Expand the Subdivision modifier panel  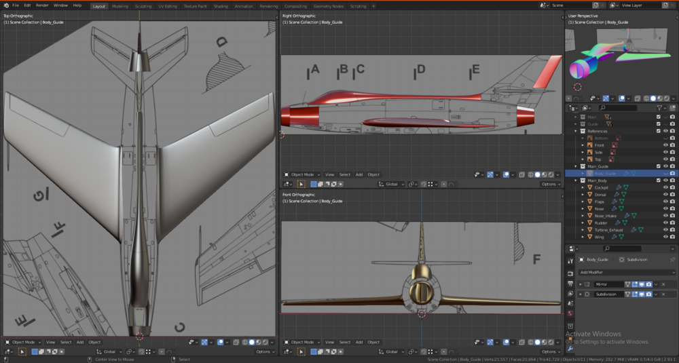[581, 294]
